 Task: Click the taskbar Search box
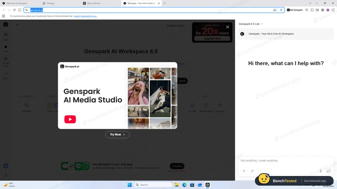pos(153,185)
